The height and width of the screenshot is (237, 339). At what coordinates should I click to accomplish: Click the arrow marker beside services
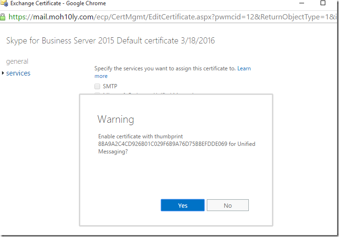coord(3,73)
